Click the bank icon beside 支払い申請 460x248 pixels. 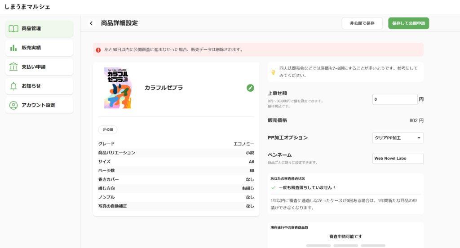tap(13, 67)
